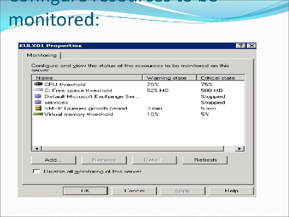Confirm with the OK button
Viewport: 289px width, 217px height.
click(x=85, y=191)
